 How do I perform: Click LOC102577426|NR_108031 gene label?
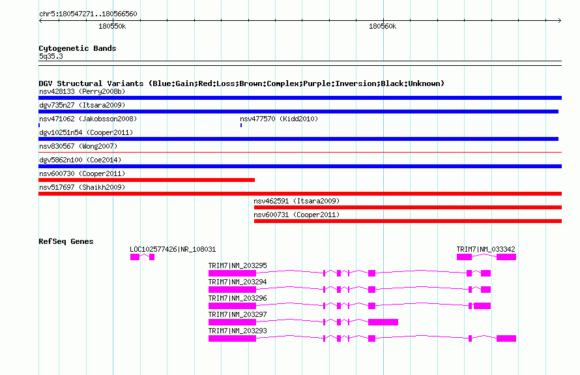(173, 250)
